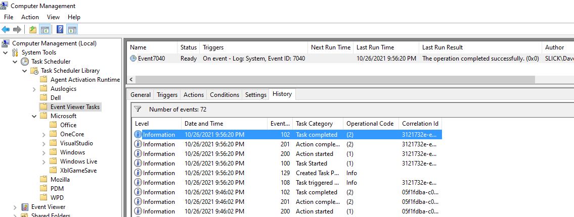Toggle Show/Hide Action Pane toolbar icon
Viewport: 574px width, 217px height.
coord(72,30)
